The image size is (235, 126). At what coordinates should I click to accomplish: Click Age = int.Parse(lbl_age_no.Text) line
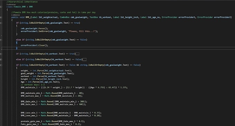click(40, 82)
